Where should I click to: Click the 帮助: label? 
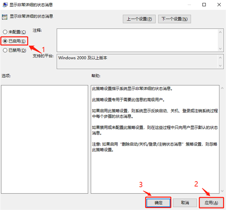pos(96,76)
